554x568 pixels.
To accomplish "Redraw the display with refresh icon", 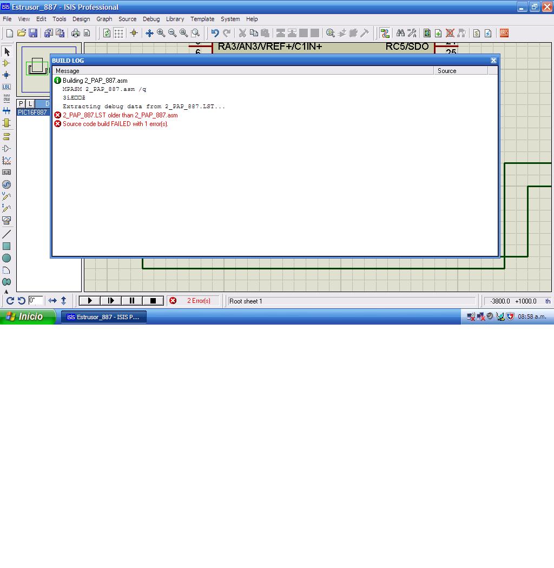I will coord(107,34).
